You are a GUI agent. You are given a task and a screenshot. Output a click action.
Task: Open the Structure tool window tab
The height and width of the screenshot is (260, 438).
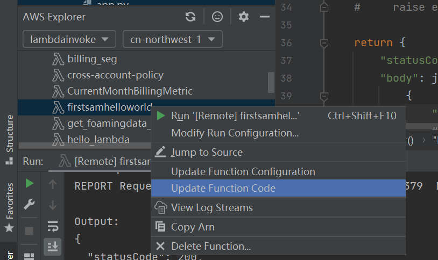[x=10, y=139]
